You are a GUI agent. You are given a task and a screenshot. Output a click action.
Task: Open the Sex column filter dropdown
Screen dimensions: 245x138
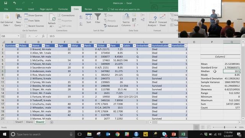56,46
